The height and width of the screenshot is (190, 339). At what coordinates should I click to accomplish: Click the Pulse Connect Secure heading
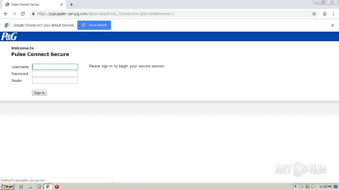coord(40,54)
